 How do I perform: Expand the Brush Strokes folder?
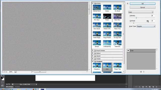point(93,50)
